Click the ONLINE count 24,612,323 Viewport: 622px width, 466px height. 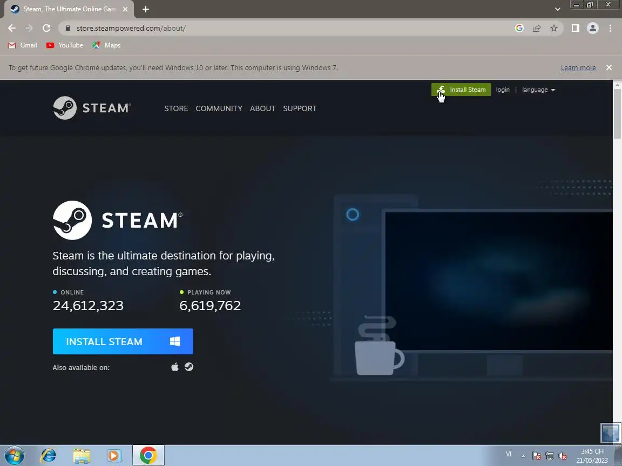pyautogui.click(x=88, y=305)
